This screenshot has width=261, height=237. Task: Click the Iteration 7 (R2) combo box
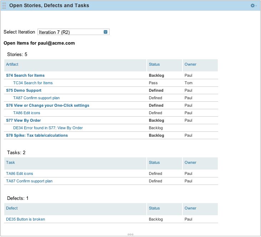pos(74,32)
